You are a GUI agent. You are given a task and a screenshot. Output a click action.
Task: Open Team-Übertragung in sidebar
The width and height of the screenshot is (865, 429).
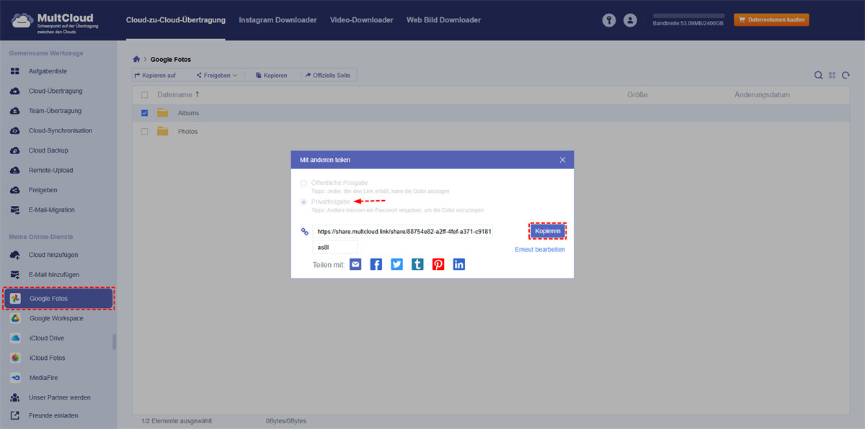(56, 111)
